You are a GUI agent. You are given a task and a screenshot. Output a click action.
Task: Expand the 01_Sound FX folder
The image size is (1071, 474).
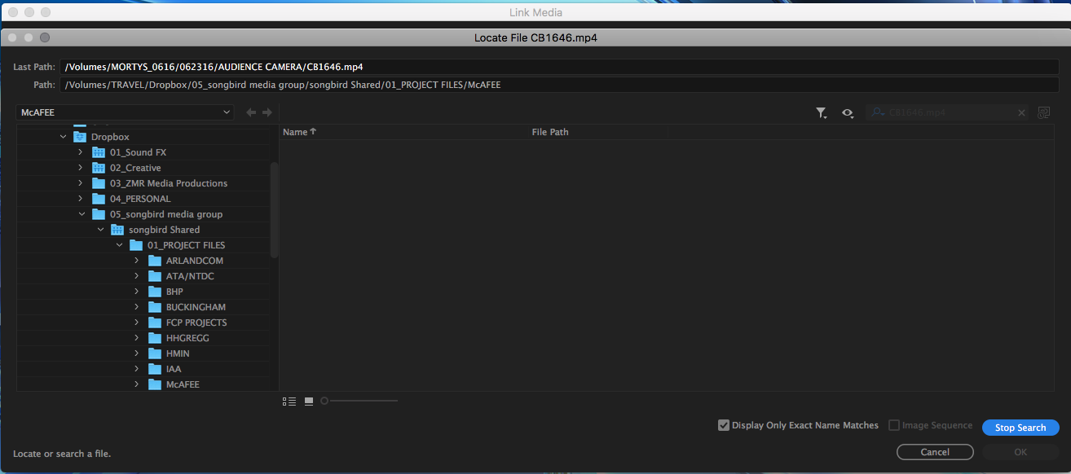80,152
